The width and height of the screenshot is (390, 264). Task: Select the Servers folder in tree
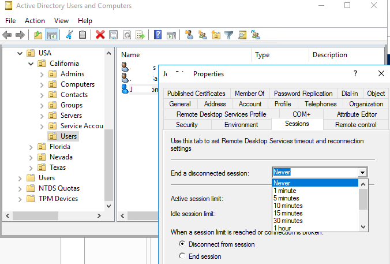coord(71,116)
